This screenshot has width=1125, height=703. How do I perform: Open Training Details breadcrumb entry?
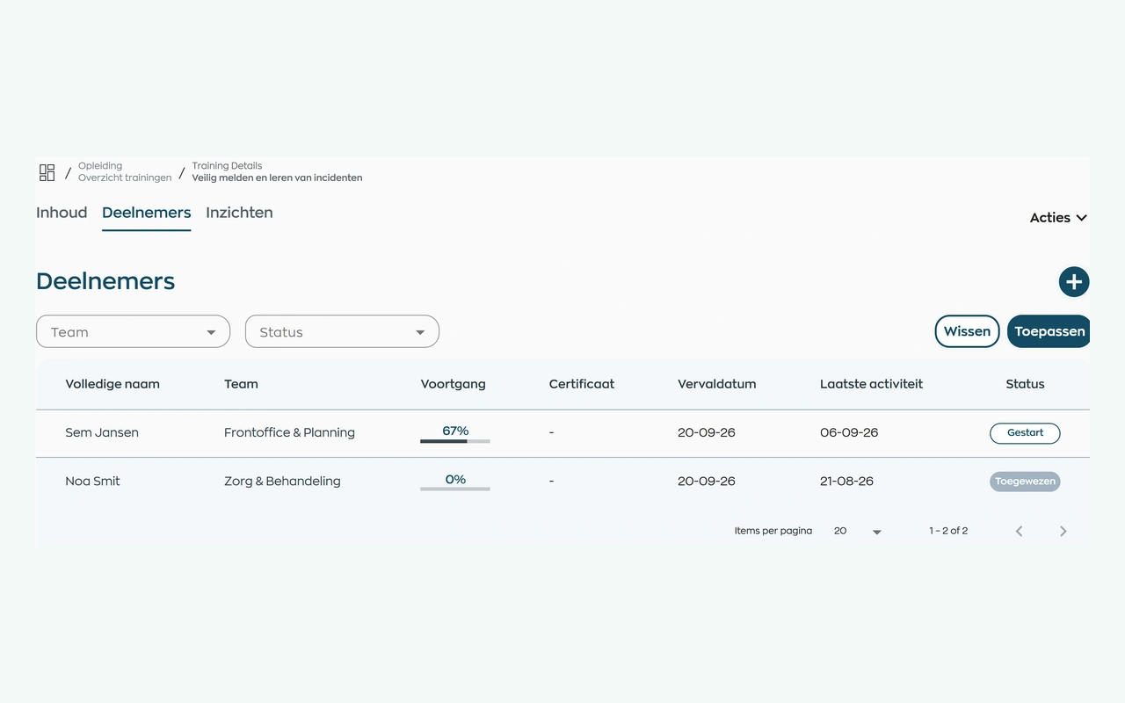point(227,165)
